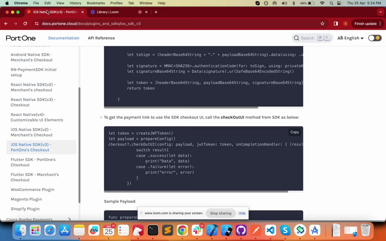The height and width of the screenshot is (241, 386).
Task: Open Spotlight search in the menu bar
Action: pyautogui.click(x=331, y=3)
